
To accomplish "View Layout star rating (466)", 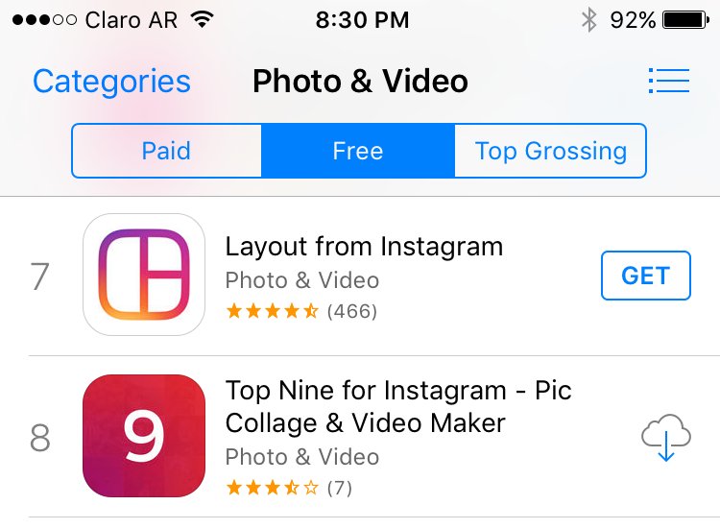I will click(301, 311).
